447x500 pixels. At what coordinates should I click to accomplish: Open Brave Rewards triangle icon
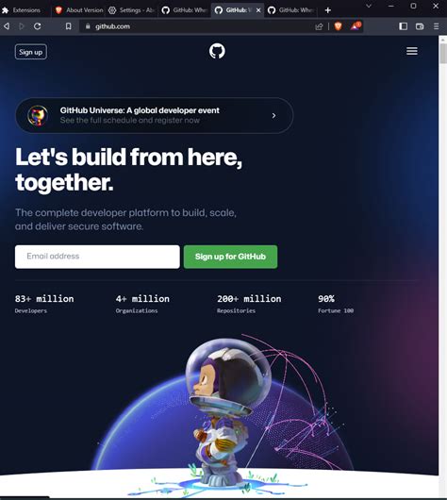tap(356, 26)
